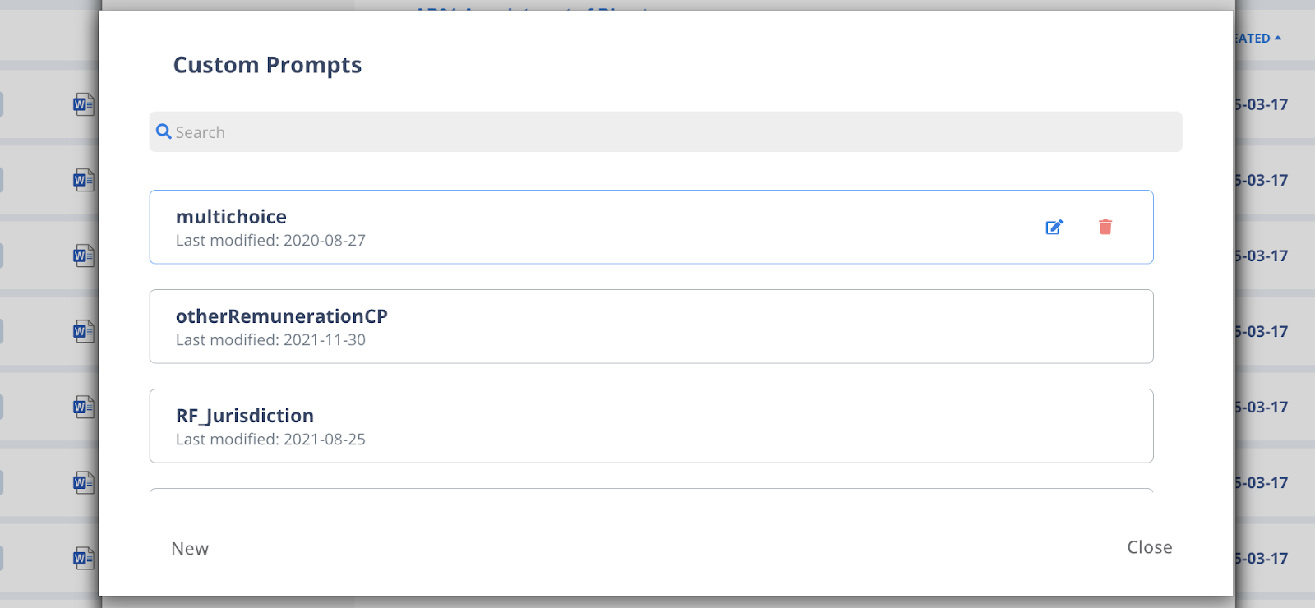
Task: Open the fourth Word document icon
Action: [83, 331]
